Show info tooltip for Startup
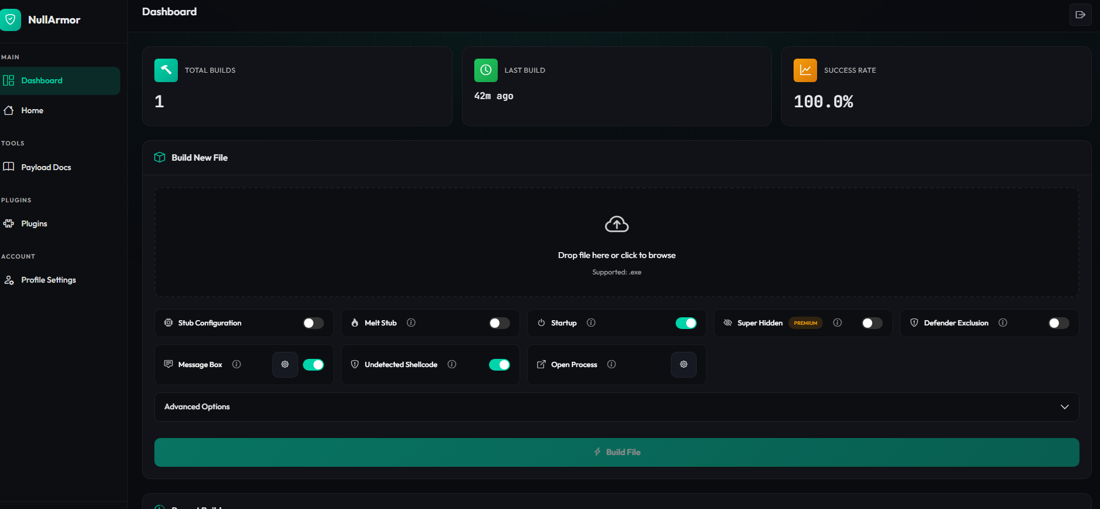 click(x=591, y=323)
